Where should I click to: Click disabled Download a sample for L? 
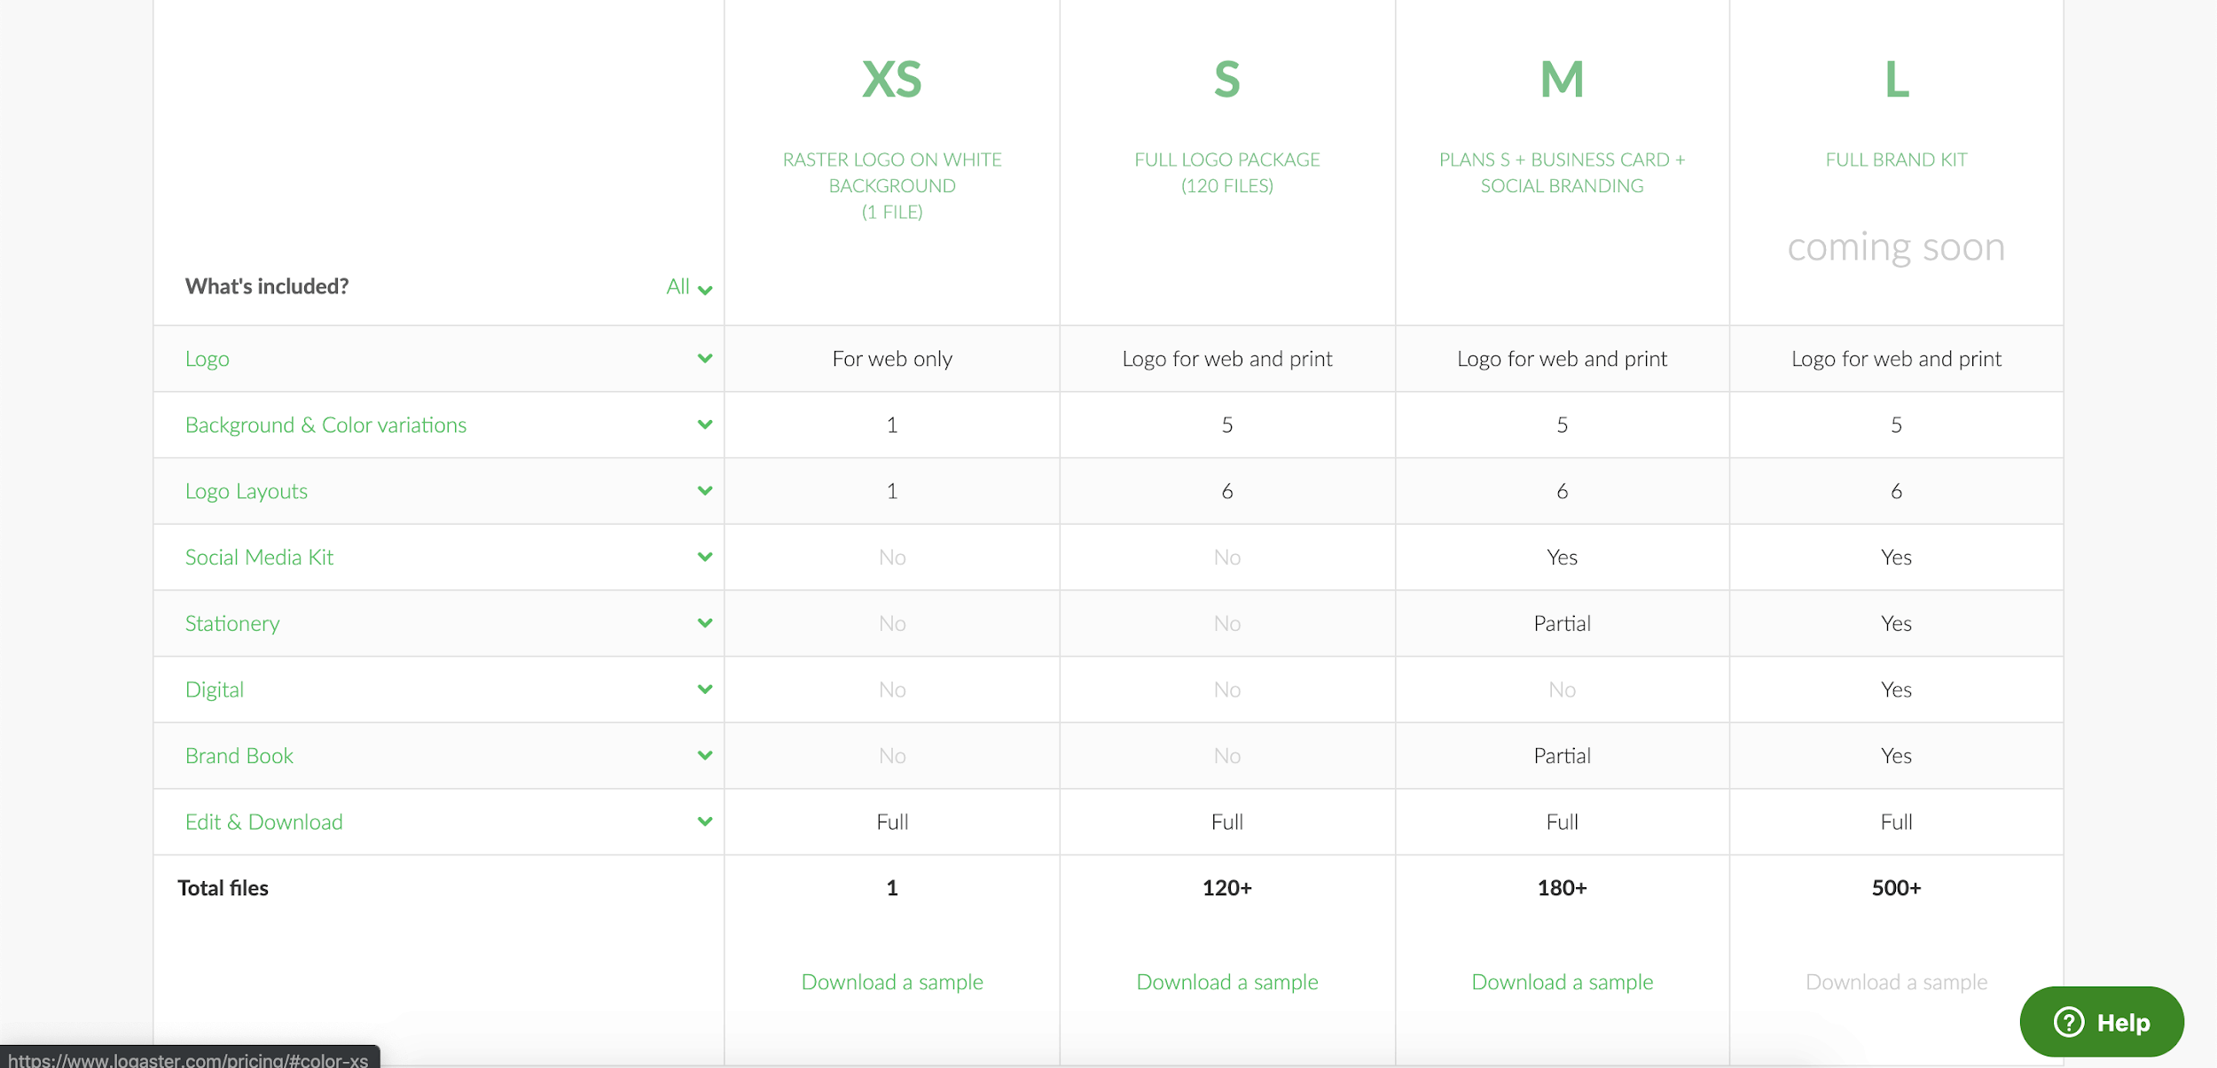1897,982
